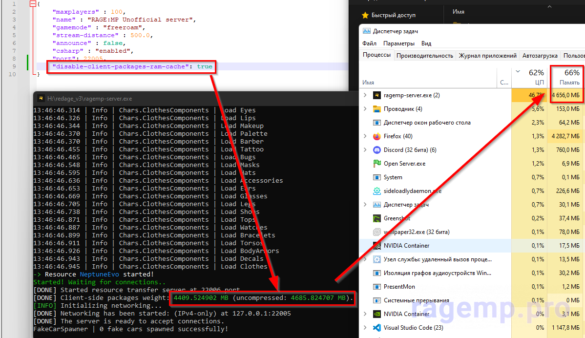Open the Вид menu in Task Manager

(x=426, y=43)
